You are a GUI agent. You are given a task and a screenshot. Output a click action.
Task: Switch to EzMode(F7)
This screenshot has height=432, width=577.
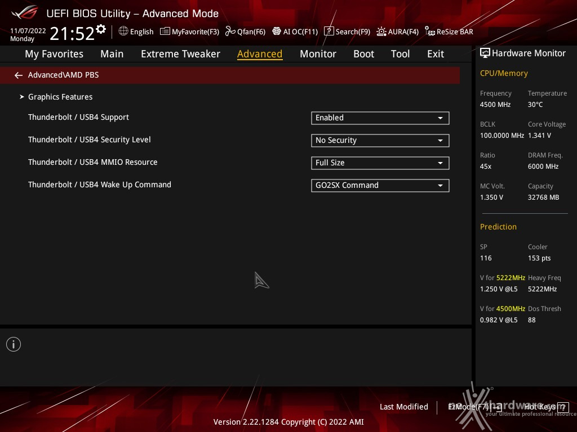[x=474, y=407]
